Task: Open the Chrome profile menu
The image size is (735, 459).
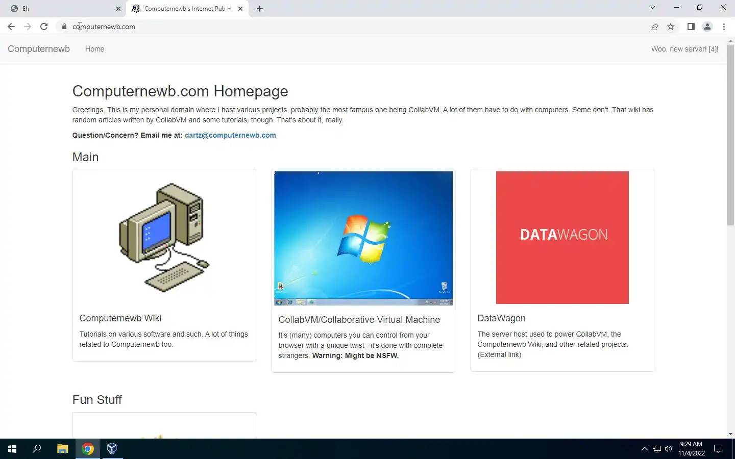Action: (x=707, y=27)
